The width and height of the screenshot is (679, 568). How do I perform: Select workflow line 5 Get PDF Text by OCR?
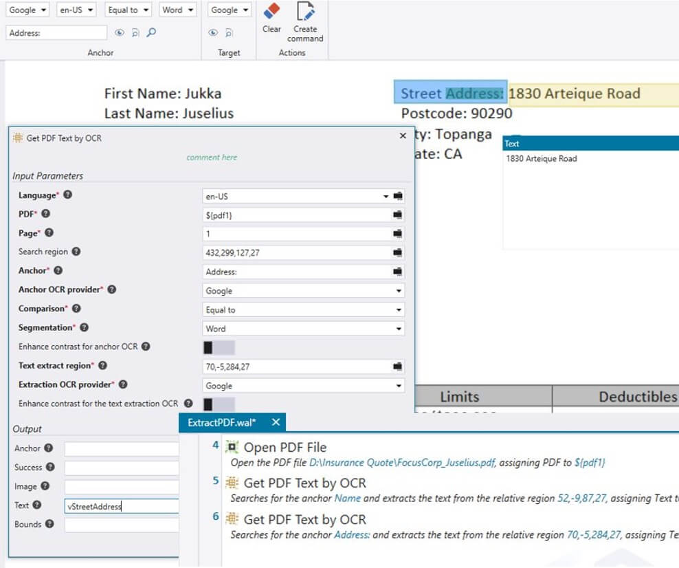coord(305,483)
